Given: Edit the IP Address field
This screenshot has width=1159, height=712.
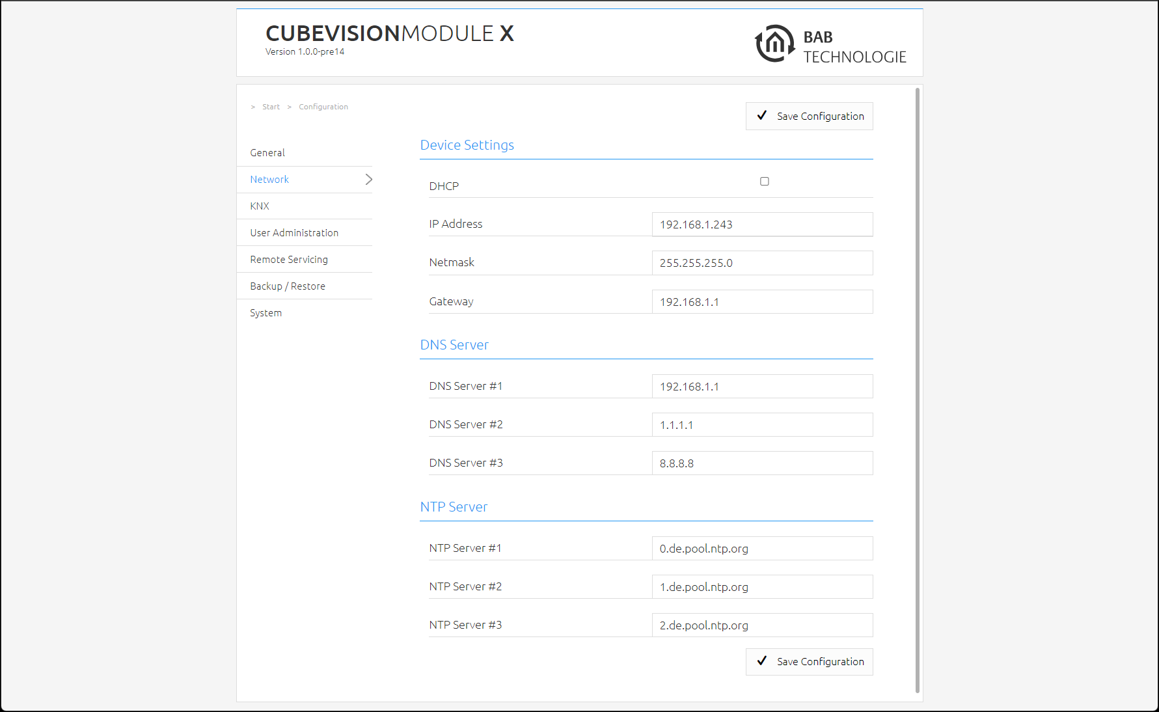Looking at the screenshot, I should (x=763, y=225).
